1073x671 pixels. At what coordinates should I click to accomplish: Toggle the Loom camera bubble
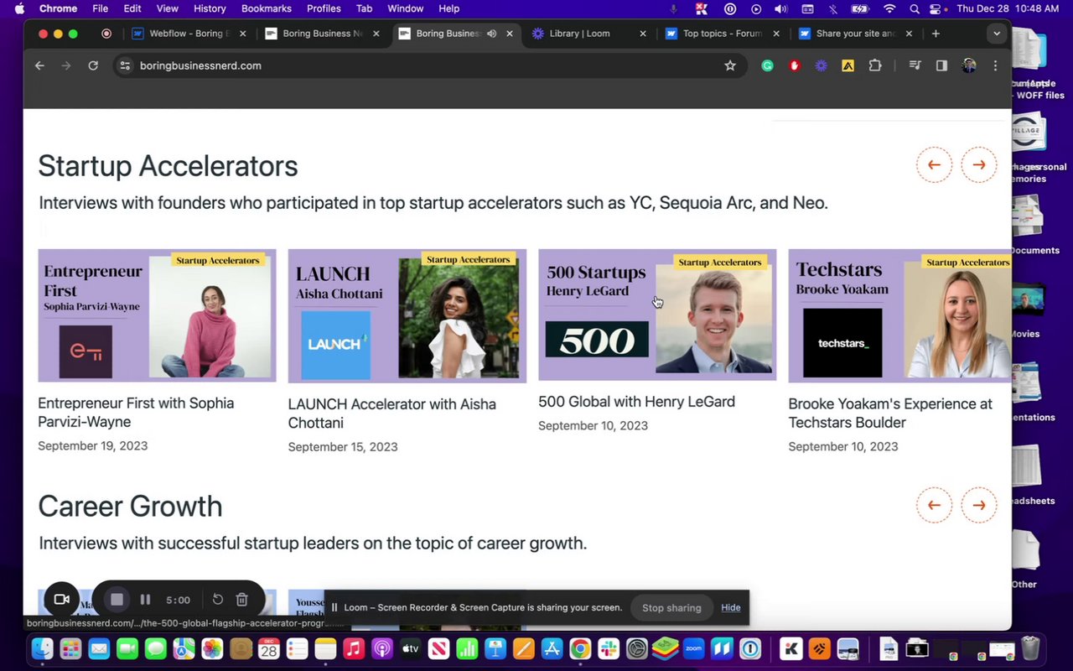click(x=61, y=599)
